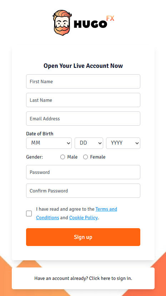
Task: Select the Female gender radio button
Action: (x=85, y=157)
